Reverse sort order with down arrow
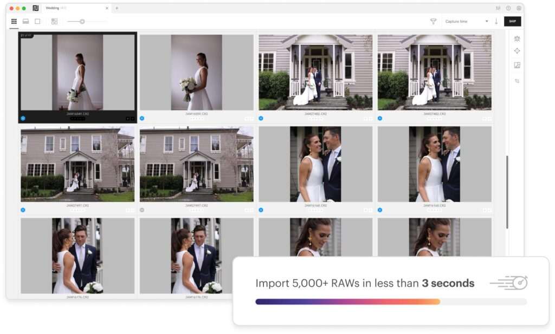The width and height of the screenshot is (555, 334). (496, 22)
